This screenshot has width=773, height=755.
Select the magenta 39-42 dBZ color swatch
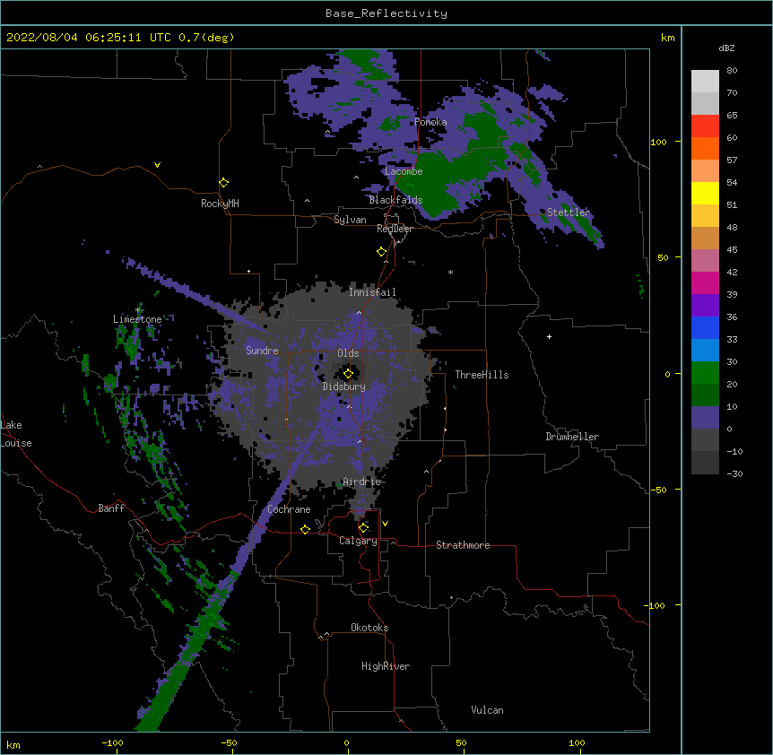[x=705, y=282]
